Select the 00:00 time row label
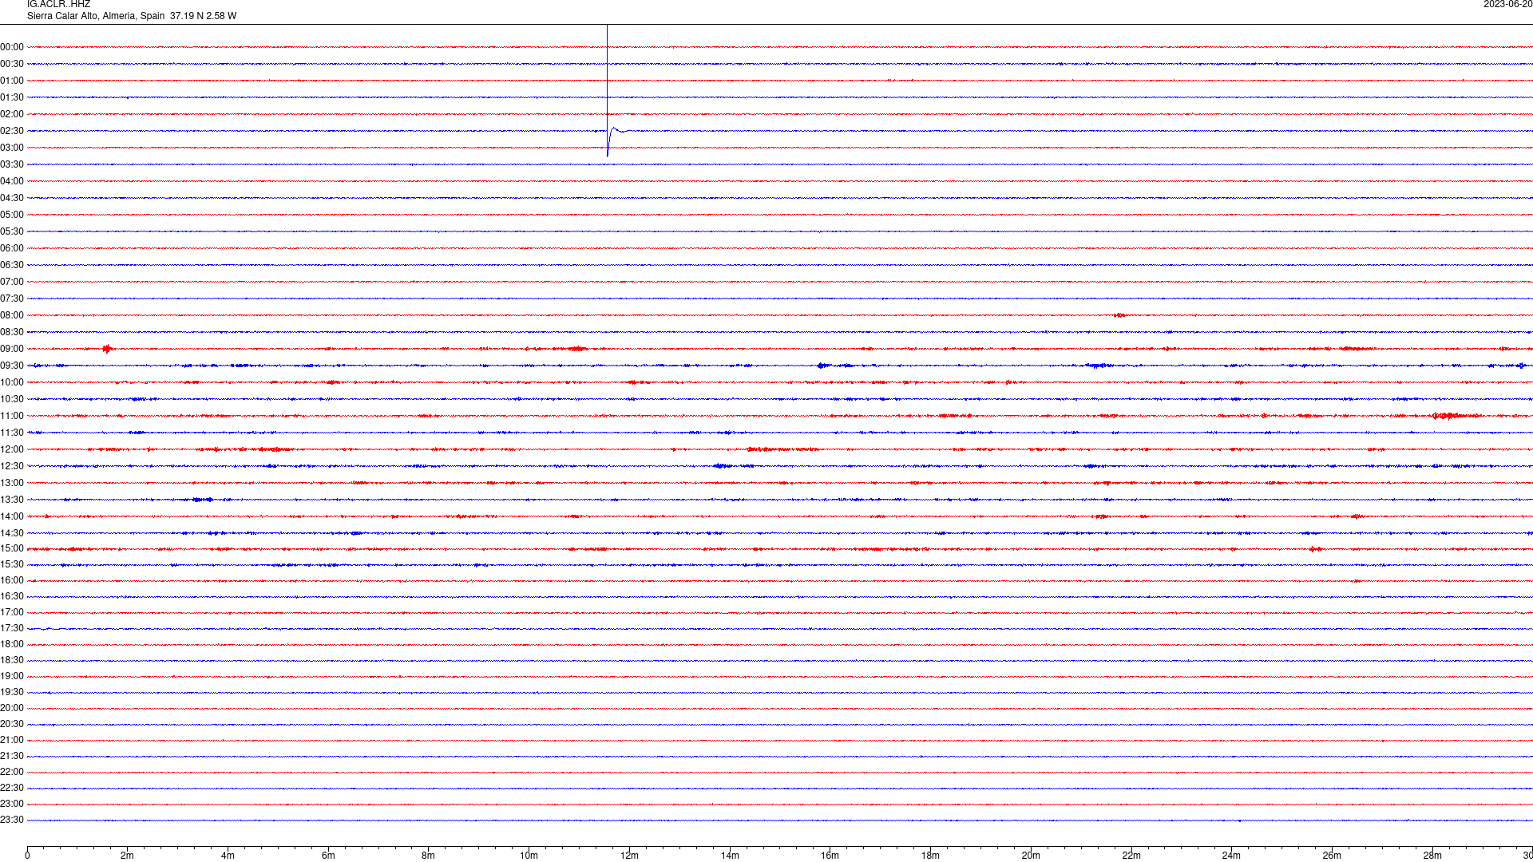Viewport: 1533px width, 862px height. tap(12, 47)
